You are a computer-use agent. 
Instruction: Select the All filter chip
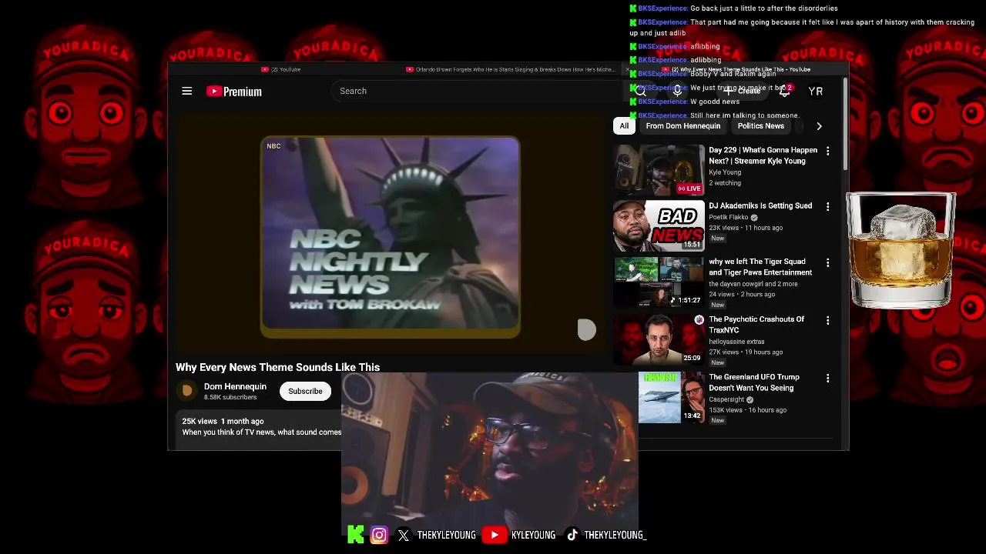(624, 126)
